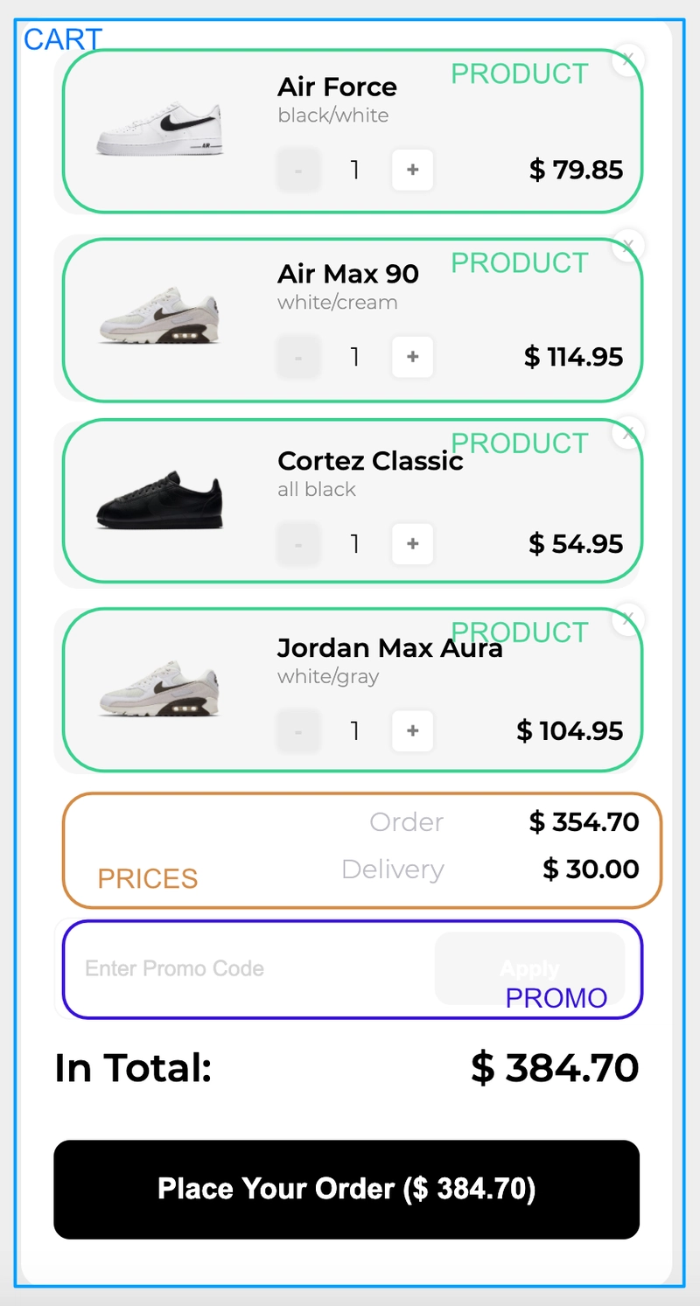Decrease Air Max 90 quantity with minus
700x1306 pixels.
pyautogui.click(x=298, y=357)
